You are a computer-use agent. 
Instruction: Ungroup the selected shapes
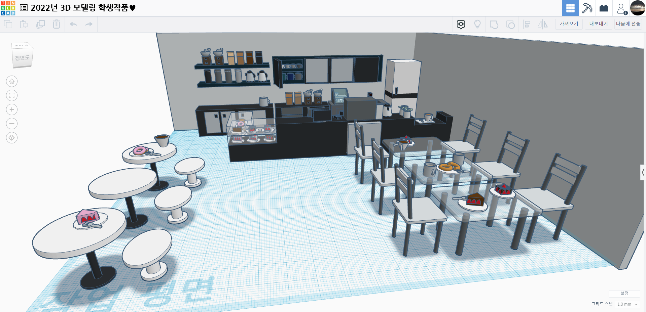tap(510, 25)
